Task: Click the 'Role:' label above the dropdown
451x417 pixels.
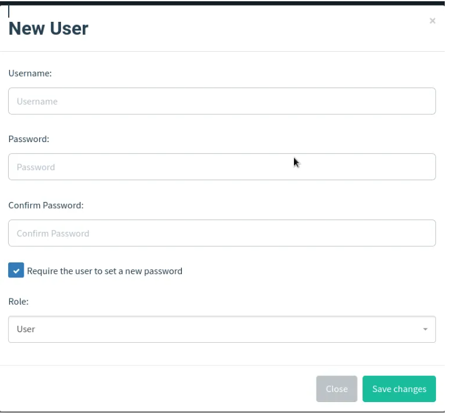Action: pos(19,302)
